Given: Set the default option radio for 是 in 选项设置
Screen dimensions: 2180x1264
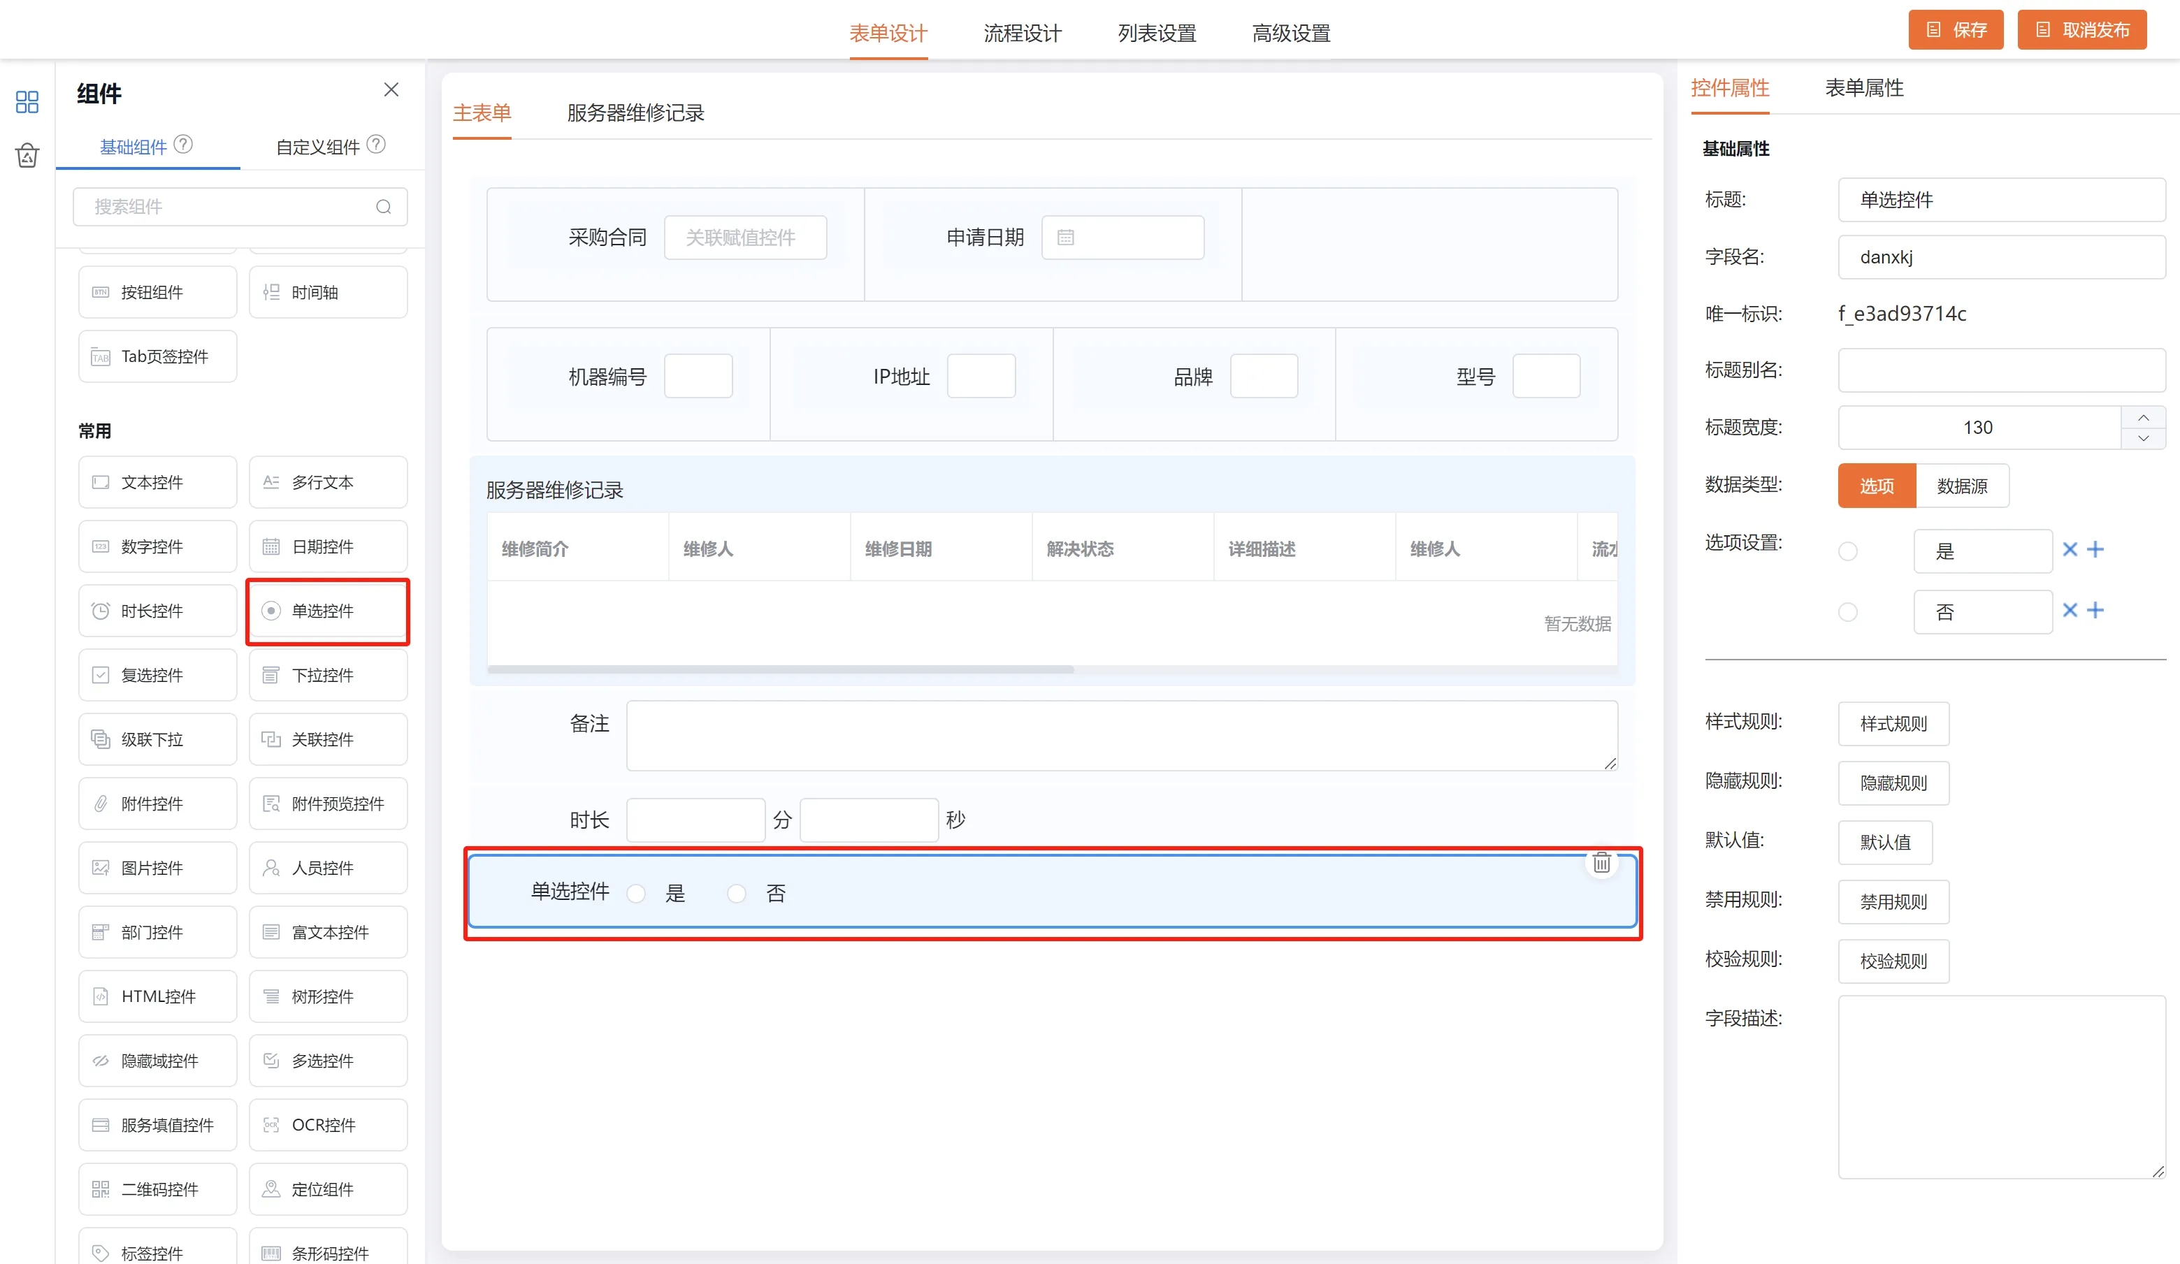Looking at the screenshot, I should click(x=1848, y=551).
